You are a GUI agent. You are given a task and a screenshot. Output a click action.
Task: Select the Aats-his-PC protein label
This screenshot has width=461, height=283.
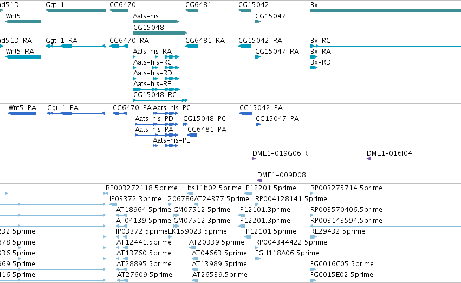pyautogui.click(x=172, y=108)
